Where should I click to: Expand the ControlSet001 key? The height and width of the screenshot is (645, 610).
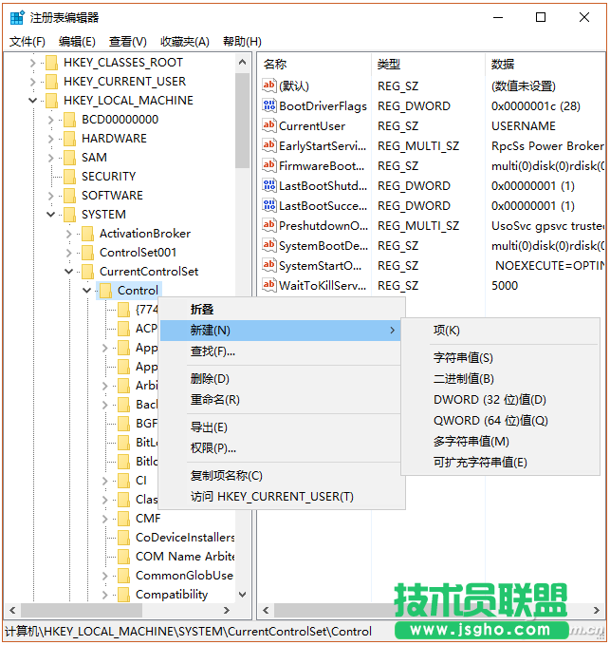pyautogui.click(x=69, y=253)
